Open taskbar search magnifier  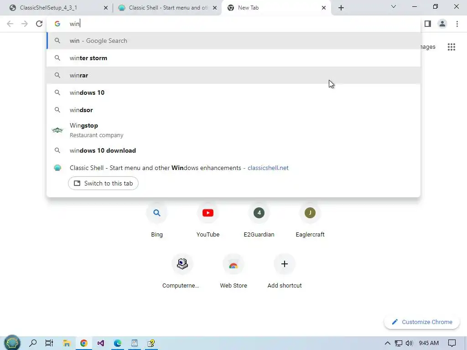coord(33,343)
